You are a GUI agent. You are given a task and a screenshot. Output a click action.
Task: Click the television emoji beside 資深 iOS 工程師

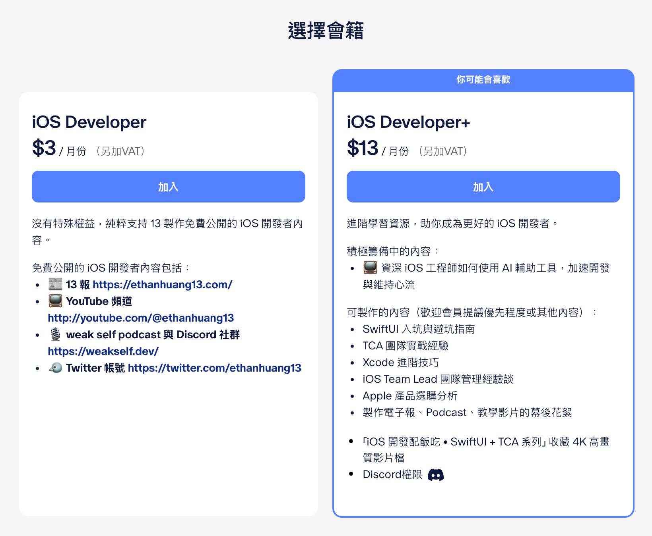[x=370, y=268]
